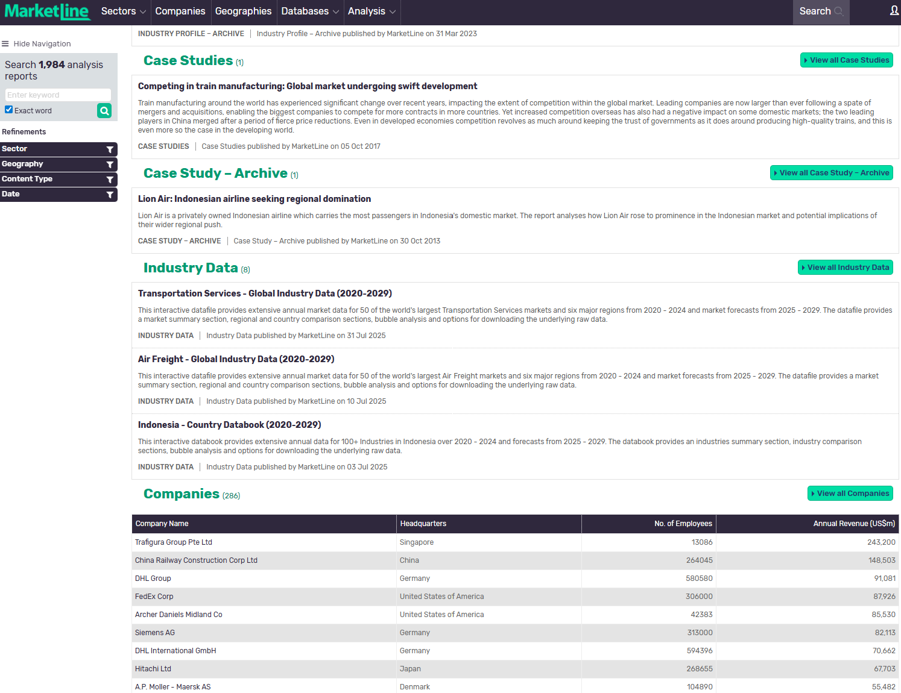
Task: Open the Sectors dropdown menu
Action: point(123,11)
